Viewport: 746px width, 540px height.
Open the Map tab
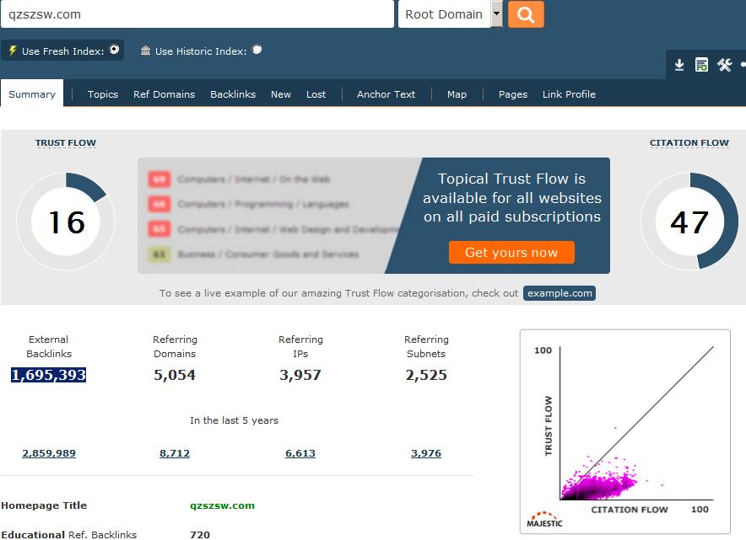[457, 94]
